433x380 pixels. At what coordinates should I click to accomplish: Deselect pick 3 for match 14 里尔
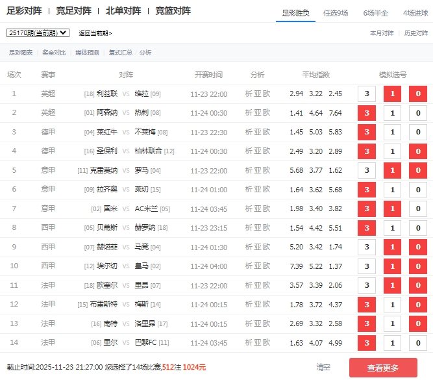(367, 343)
